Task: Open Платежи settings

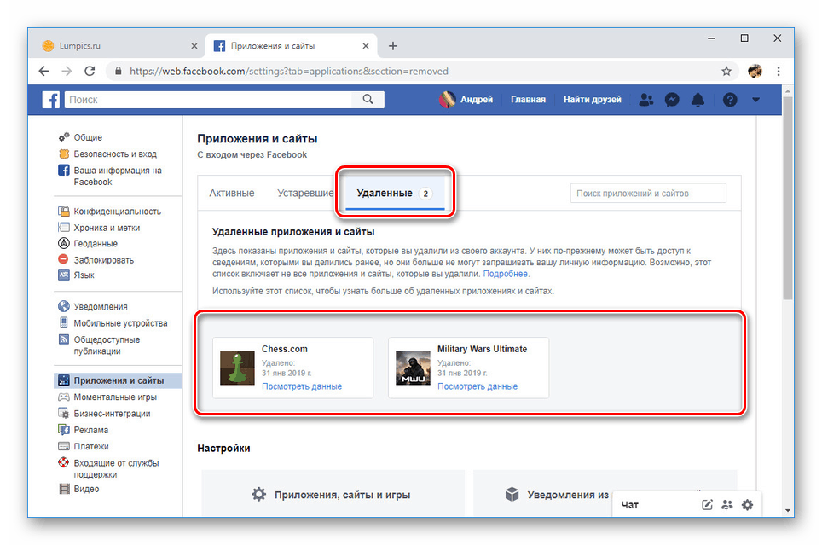Action: pos(90,446)
